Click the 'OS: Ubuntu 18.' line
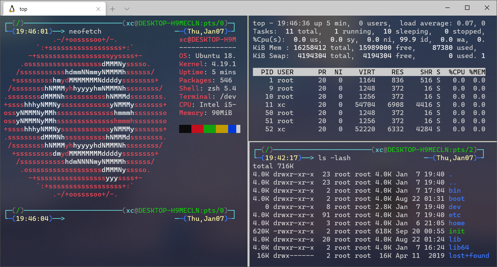The image size is (497, 267). pyautogui.click(x=208, y=56)
